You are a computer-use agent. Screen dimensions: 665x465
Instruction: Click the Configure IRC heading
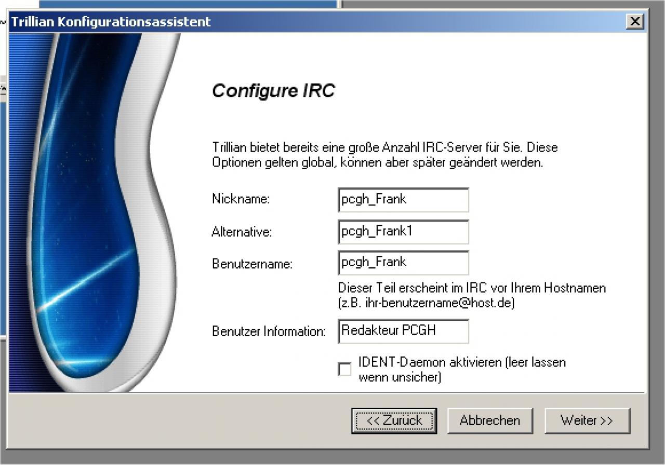273,91
